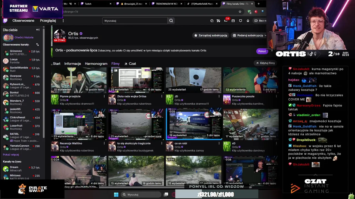Open Przeglądaj in top navigation
This screenshot has height=199, width=355.
click(x=48, y=21)
